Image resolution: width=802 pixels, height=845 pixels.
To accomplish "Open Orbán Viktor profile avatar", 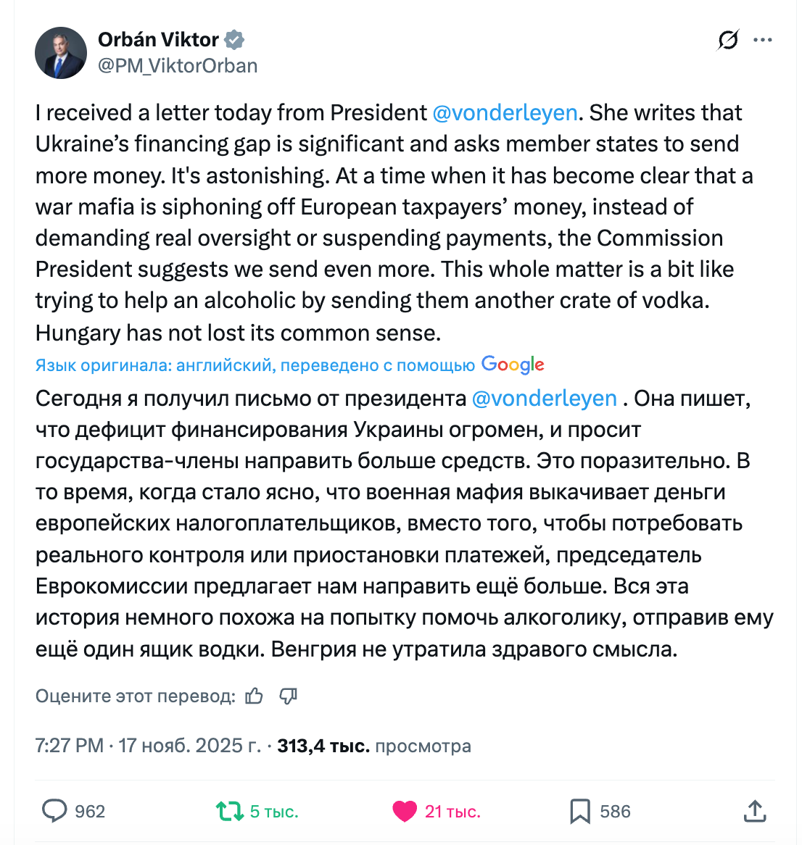I will tap(61, 54).
